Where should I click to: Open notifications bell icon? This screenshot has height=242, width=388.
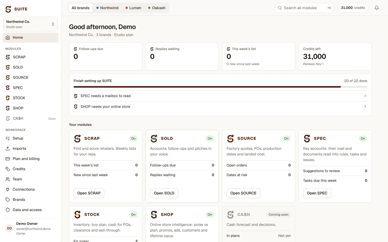click(x=377, y=8)
